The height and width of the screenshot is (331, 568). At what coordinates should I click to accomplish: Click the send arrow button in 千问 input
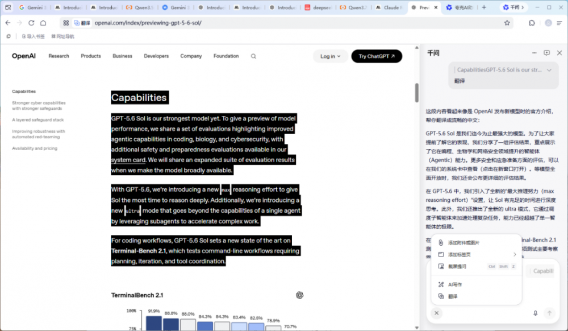click(549, 313)
